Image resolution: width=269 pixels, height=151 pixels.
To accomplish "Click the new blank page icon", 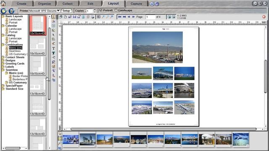I will [66, 17].
